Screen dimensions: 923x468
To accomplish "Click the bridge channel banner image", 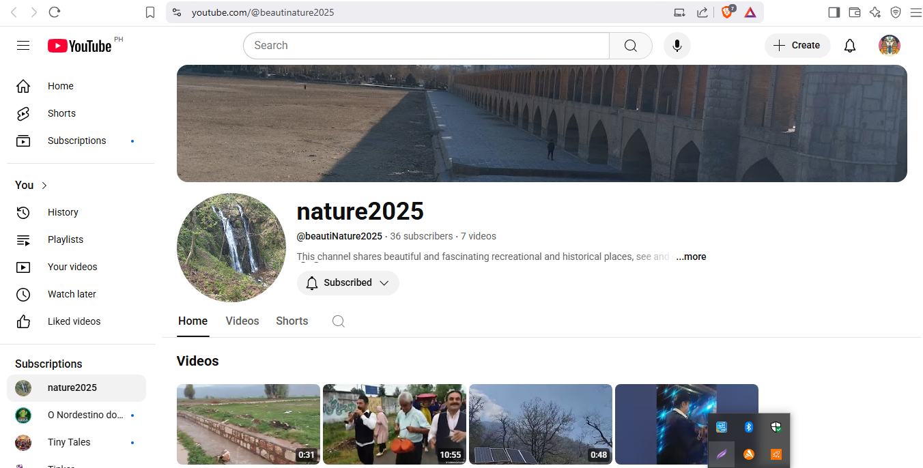I will click(x=542, y=123).
